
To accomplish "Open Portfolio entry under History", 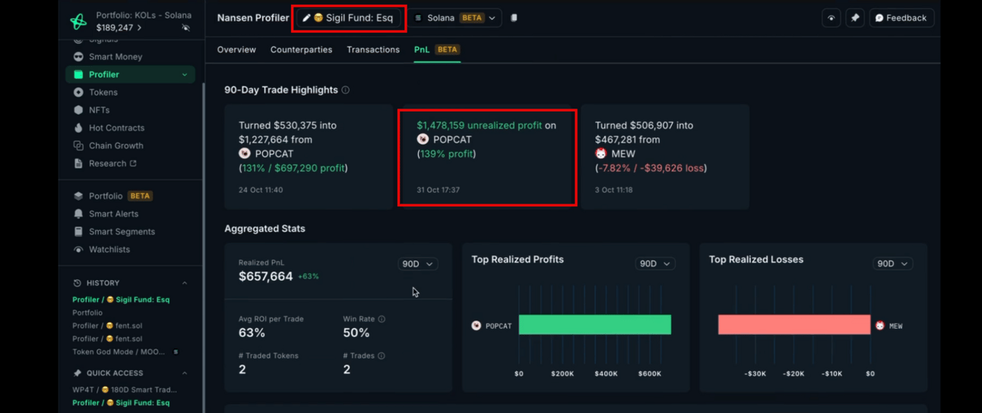I will point(87,313).
